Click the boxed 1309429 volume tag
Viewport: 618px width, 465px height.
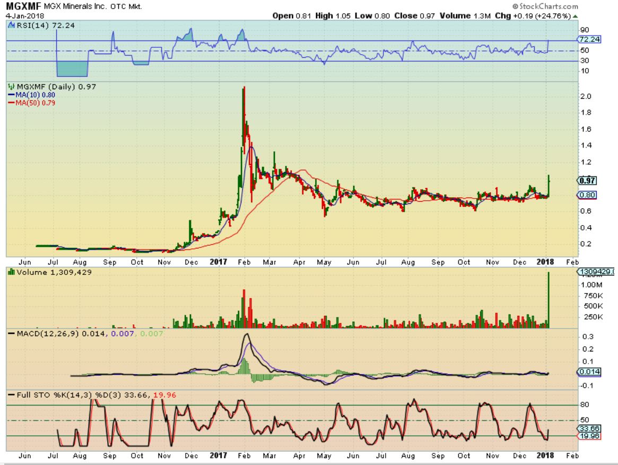pyautogui.click(x=596, y=272)
